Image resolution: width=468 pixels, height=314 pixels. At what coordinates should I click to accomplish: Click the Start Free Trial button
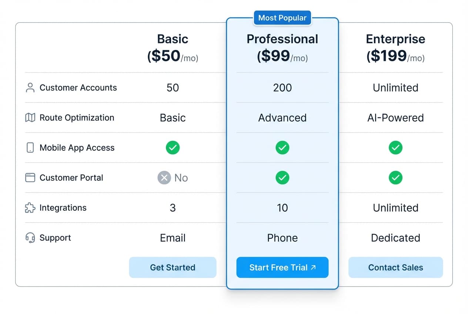(282, 267)
